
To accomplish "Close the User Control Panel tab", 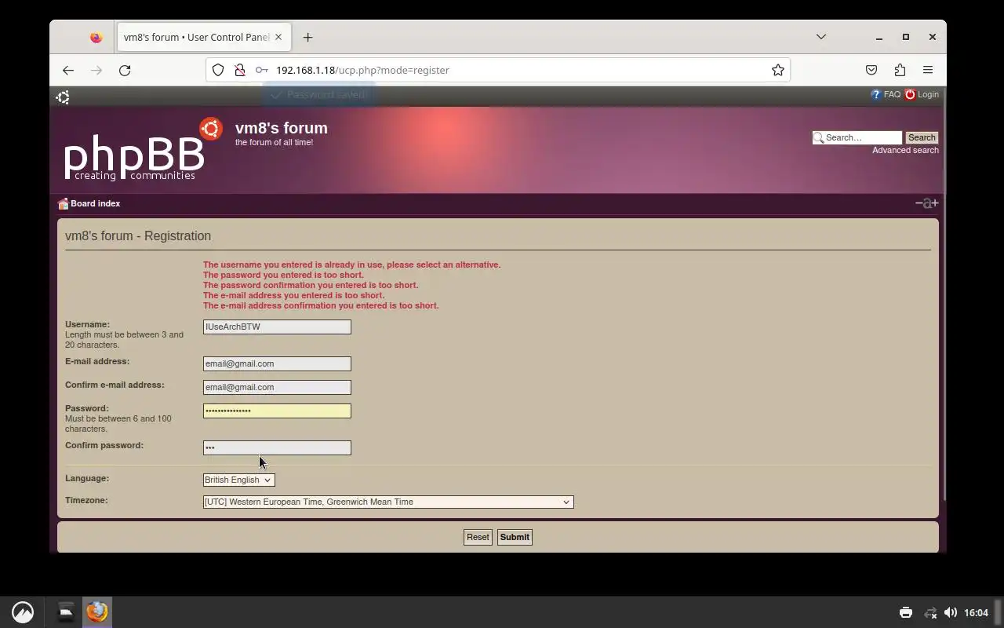I will (x=278, y=37).
